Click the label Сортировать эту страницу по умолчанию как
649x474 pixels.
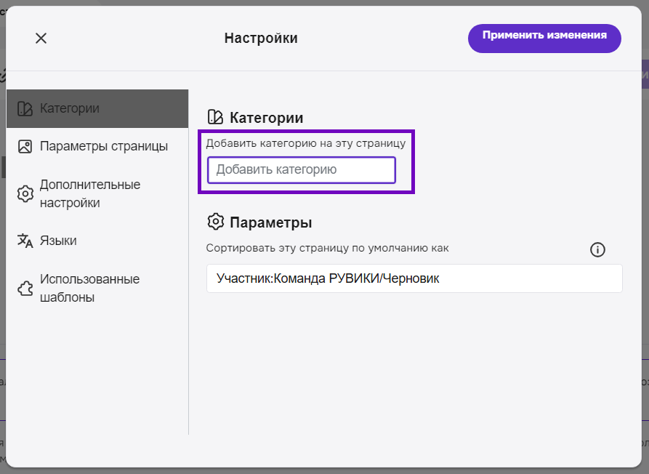click(x=327, y=248)
